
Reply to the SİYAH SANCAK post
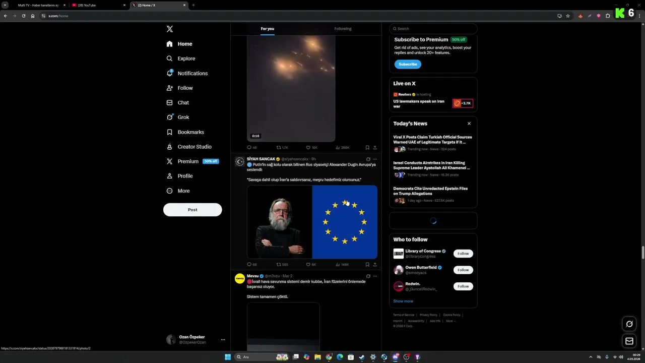[x=251, y=264]
